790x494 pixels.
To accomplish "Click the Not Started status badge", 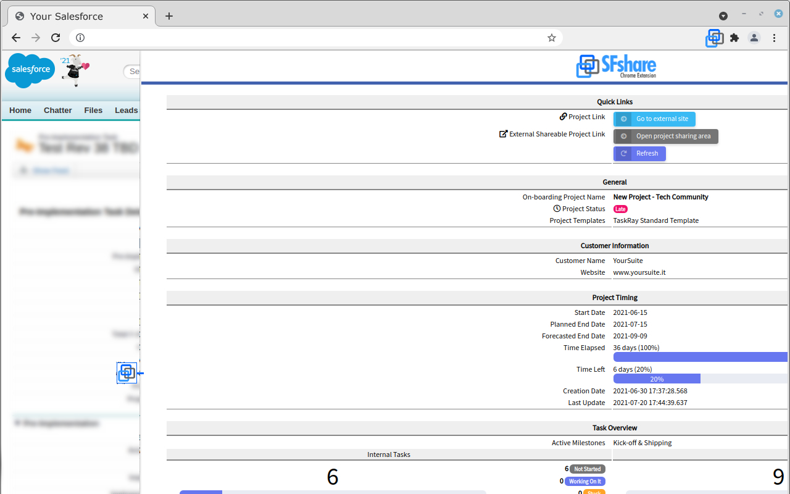I will pyautogui.click(x=587, y=469).
